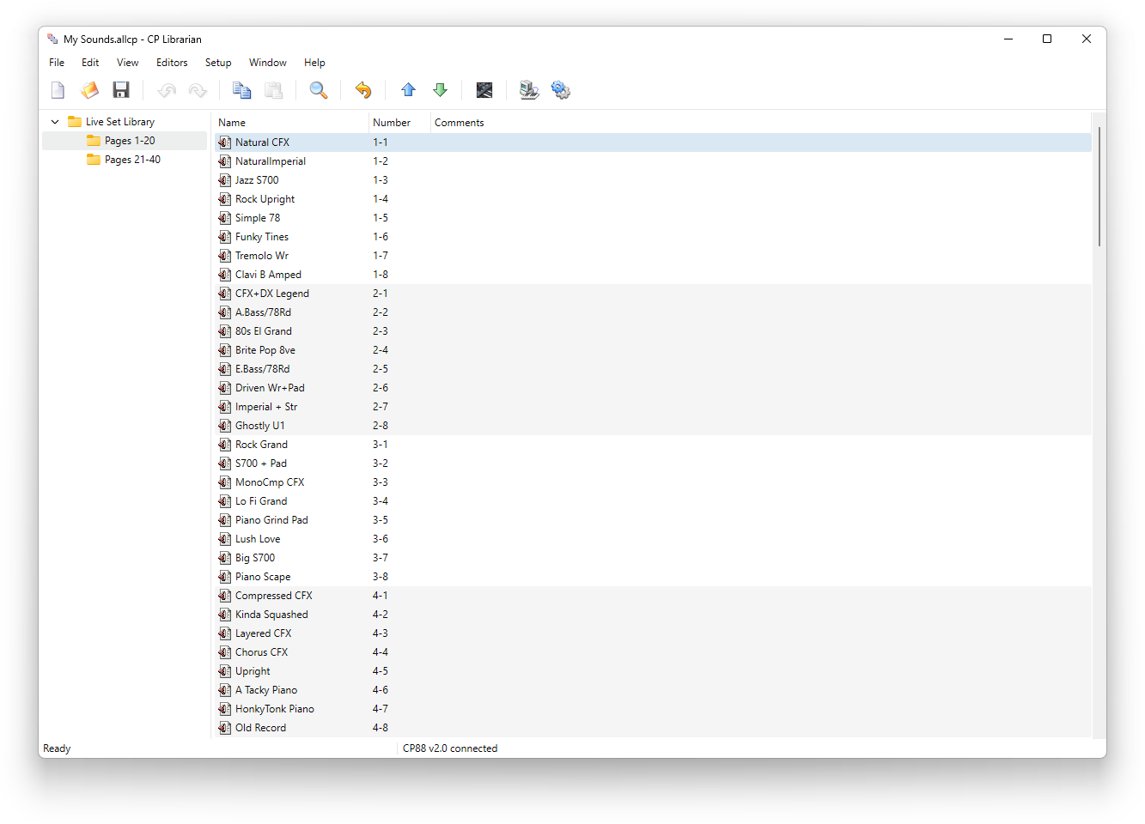Click the Copy toolbar icon
Image resolution: width=1145 pixels, height=824 pixels.
pyautogui.click(x=242, y=90)
